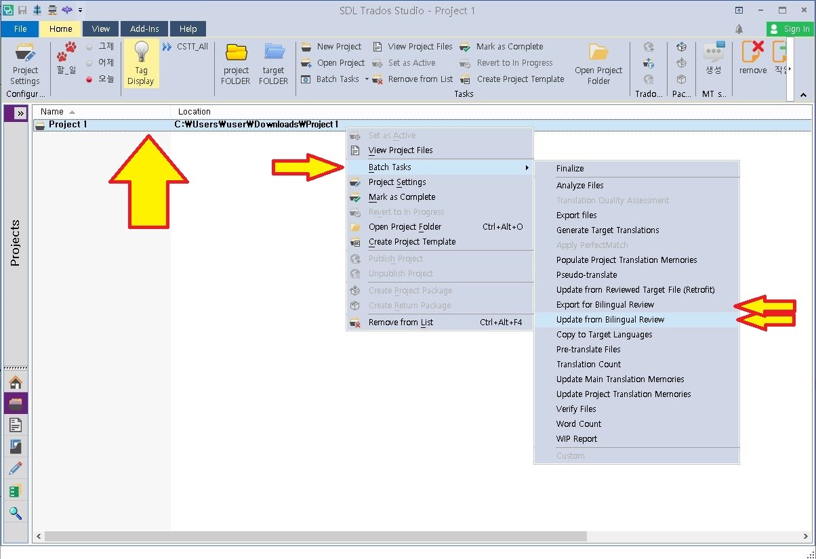Click the 생성 MT speech bubble icon
Viewport: 816px width, 559px height.
(x=714, y=58)
